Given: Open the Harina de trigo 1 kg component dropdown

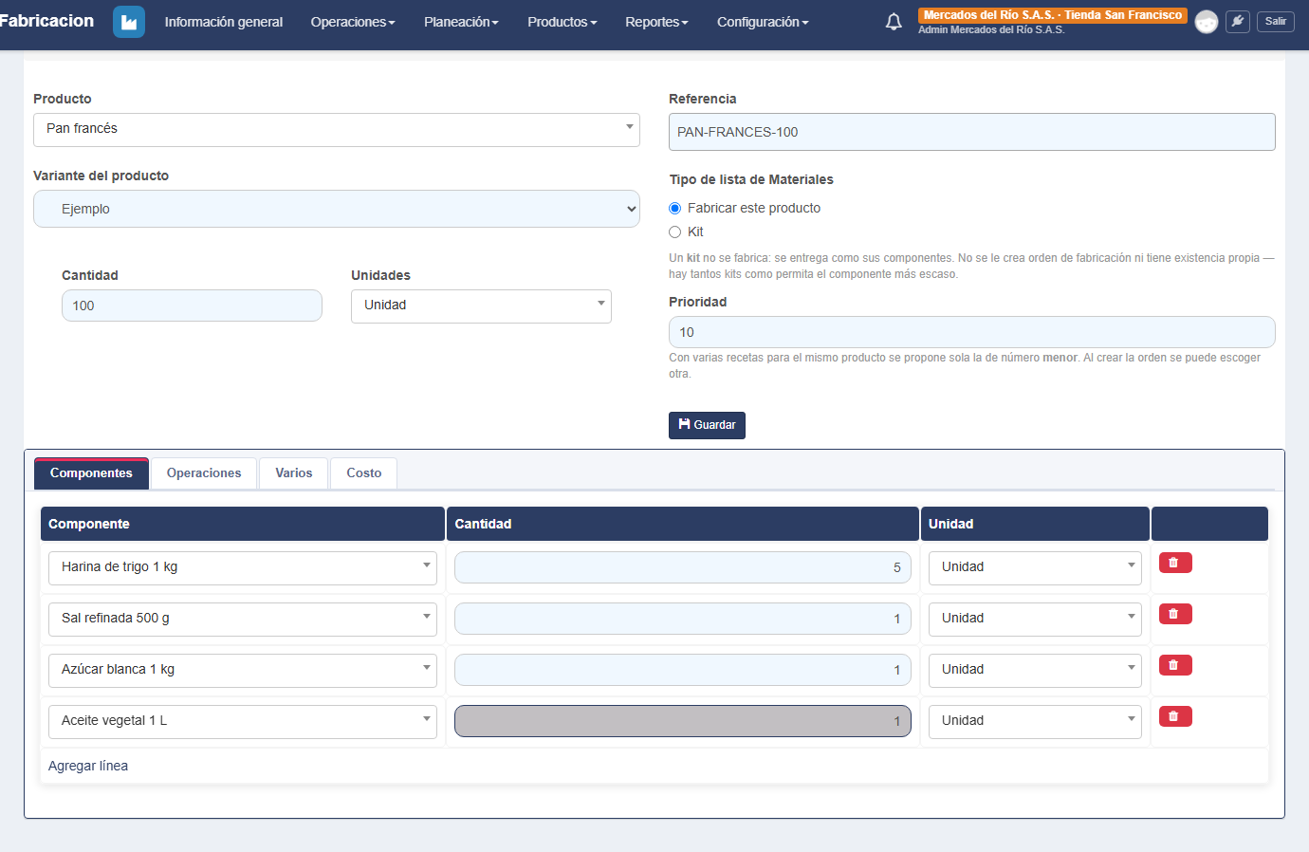Looking at the screenshot, I should 243,568.
